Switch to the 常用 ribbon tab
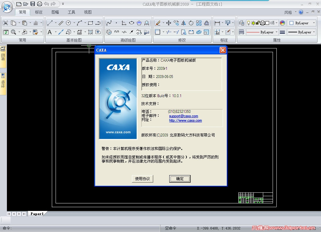This screenshot has width=321, height=232. click(x=23, y=12)
